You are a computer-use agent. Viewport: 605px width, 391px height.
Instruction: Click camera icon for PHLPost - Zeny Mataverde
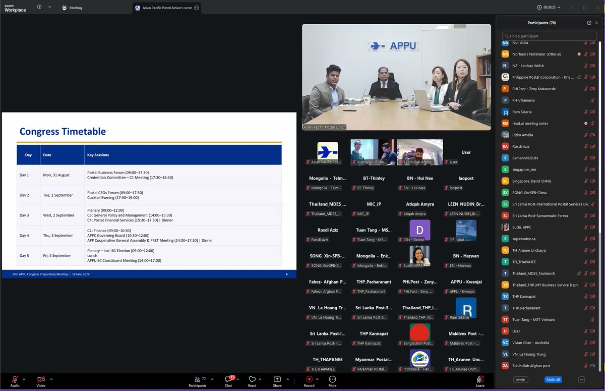pos(592,89)
